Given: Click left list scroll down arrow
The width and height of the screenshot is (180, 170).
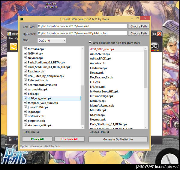Looking at the screenshot, I should click(82, 127).
